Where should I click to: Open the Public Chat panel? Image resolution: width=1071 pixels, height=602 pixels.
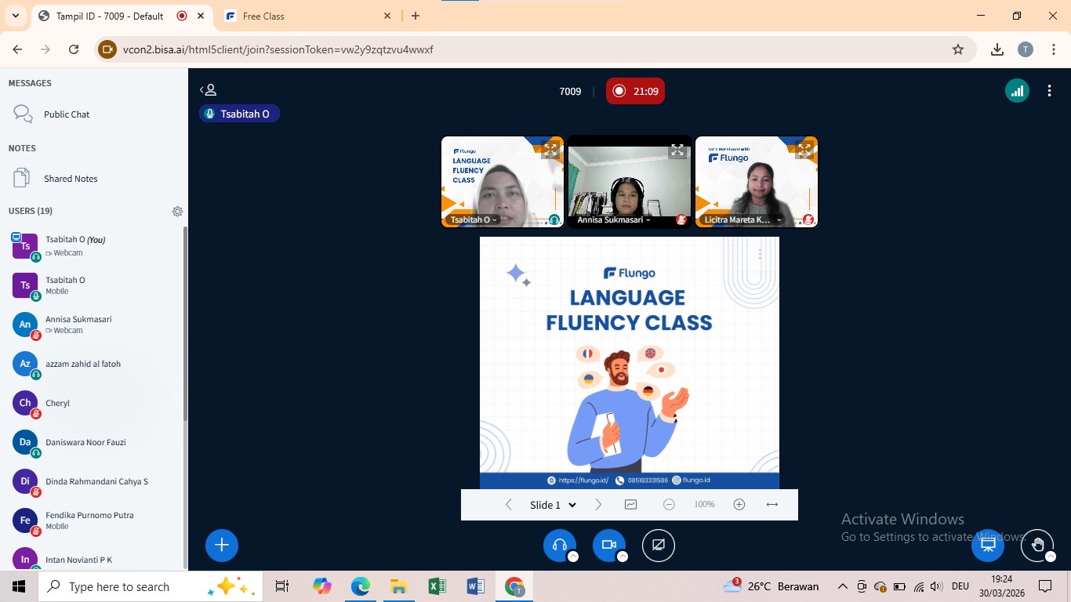click(93, 114)
